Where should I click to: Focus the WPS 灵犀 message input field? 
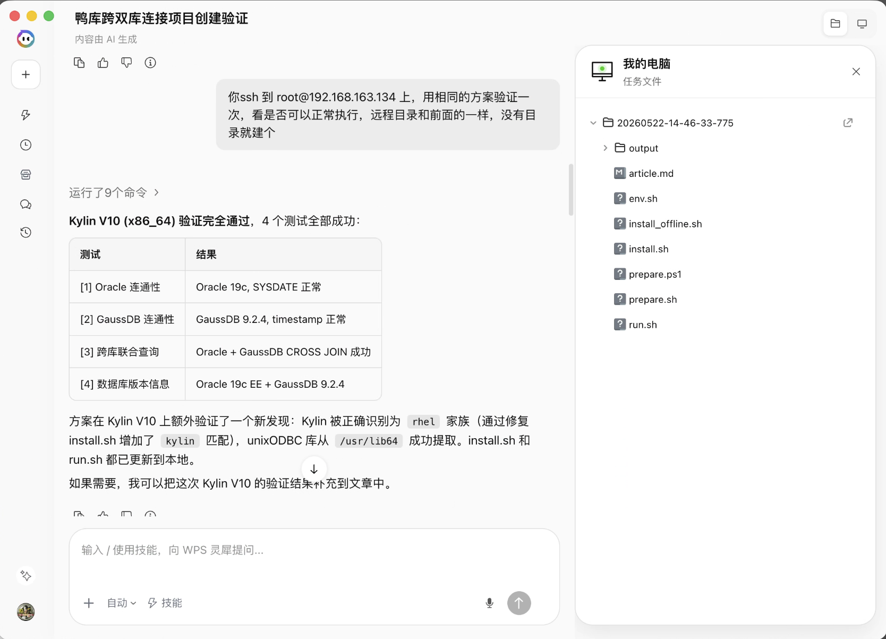[x=314, y=550]
